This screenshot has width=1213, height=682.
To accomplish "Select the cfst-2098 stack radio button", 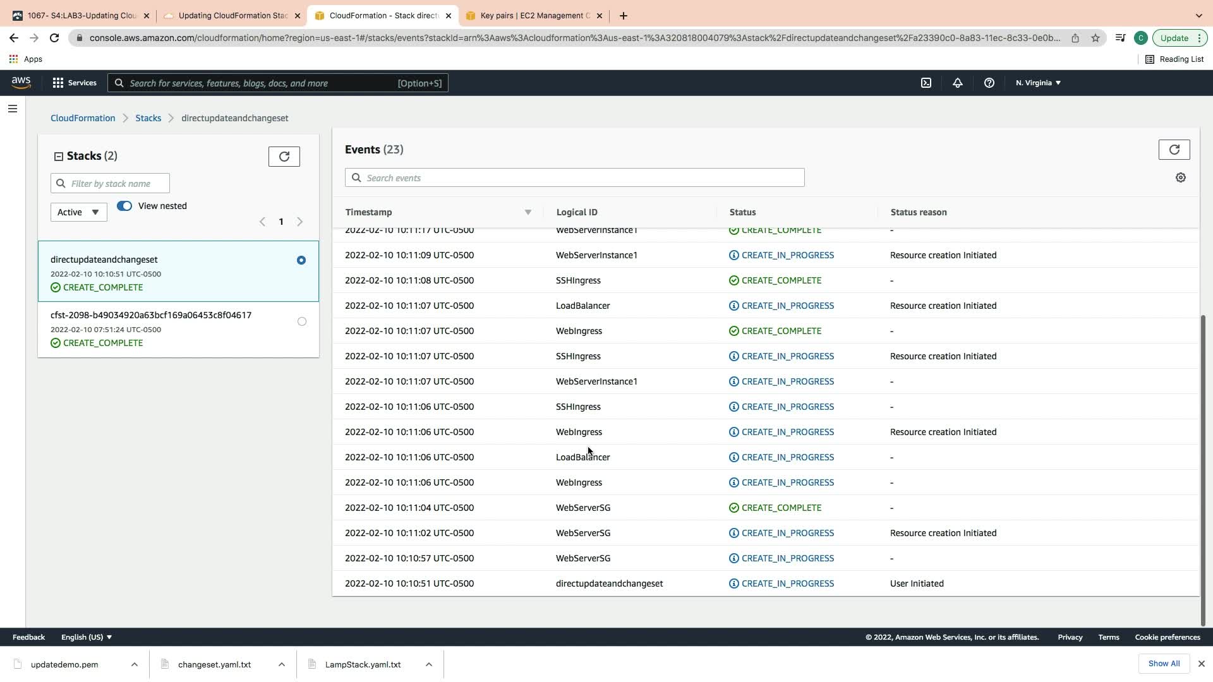I will click(x=301, y=321).
